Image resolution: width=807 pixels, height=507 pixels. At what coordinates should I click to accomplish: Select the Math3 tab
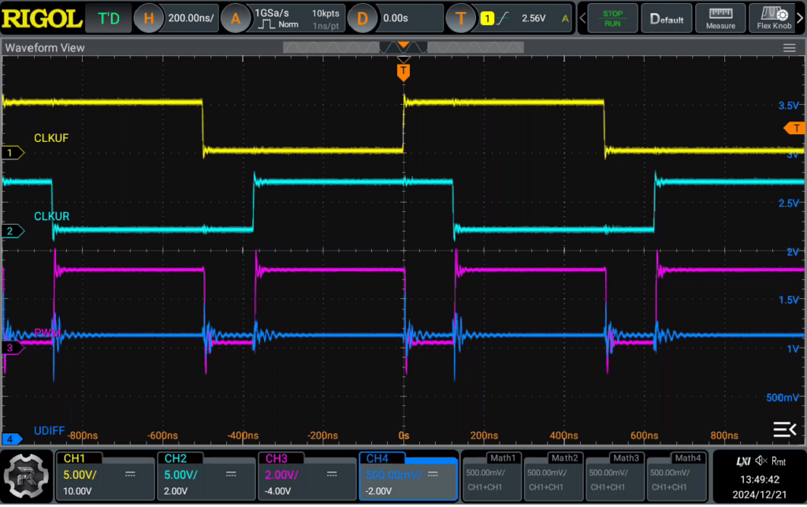coord(615,475)
